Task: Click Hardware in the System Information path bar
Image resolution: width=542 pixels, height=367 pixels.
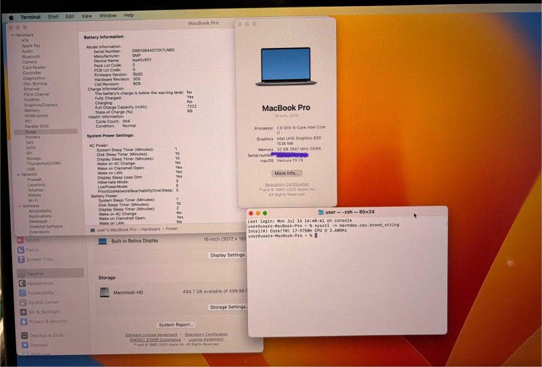Action: pyautogui.click(x=150, y=230)
